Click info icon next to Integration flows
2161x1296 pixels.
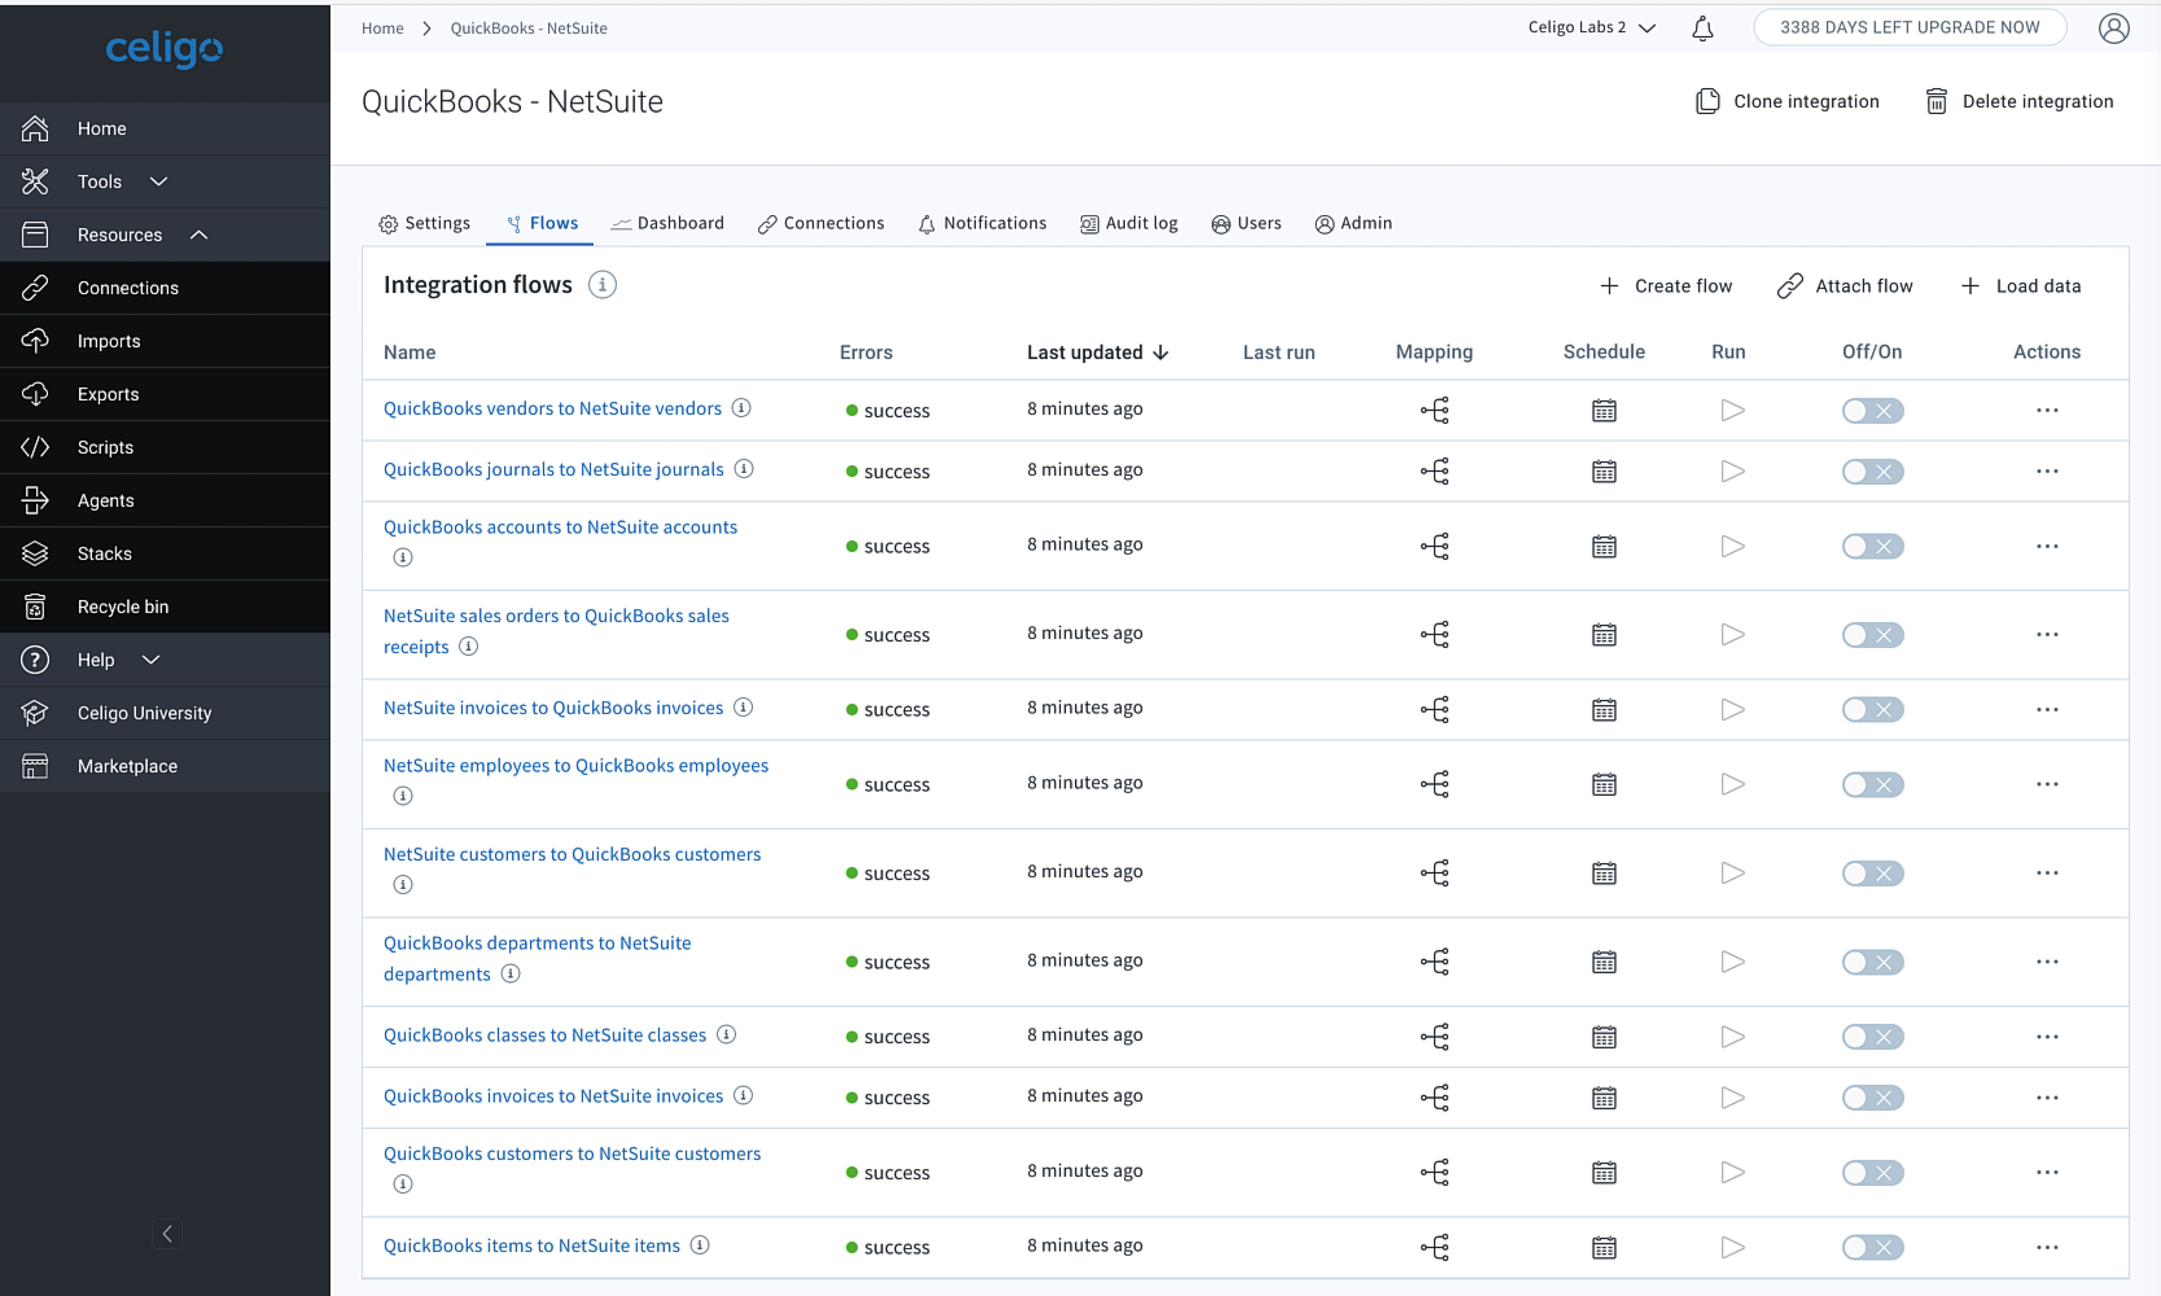coord(601,284)
